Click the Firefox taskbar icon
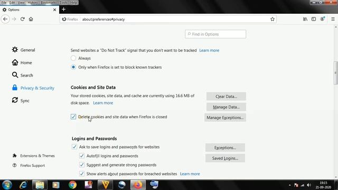 pyautogui.click(x=138, y=185)
